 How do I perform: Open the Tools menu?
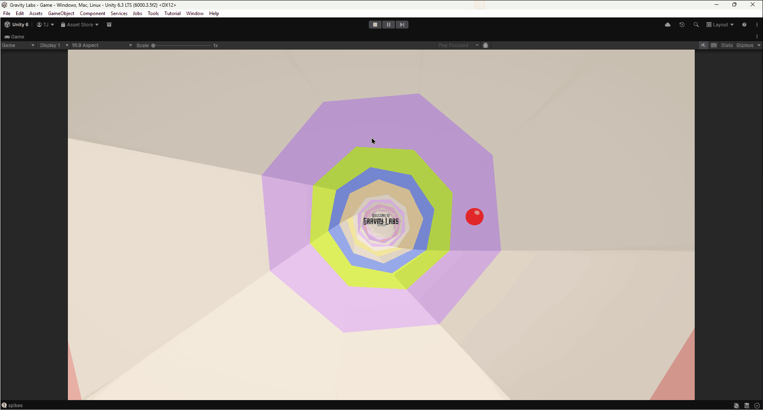[153, 13]
